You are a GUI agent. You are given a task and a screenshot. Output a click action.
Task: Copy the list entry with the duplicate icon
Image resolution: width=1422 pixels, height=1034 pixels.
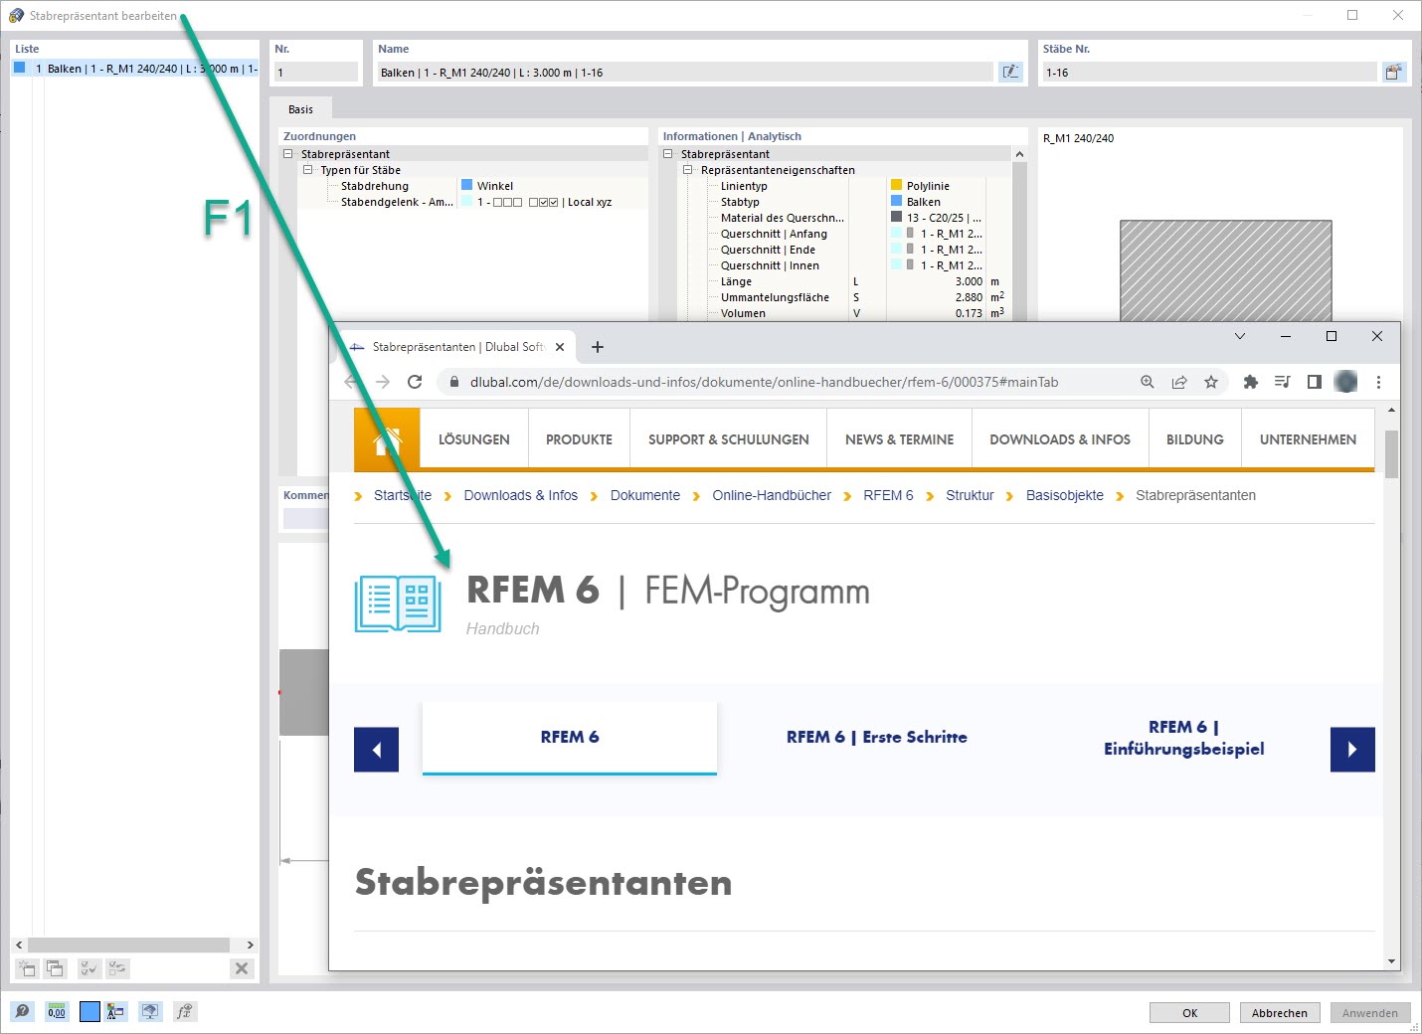tap(55, 968)
